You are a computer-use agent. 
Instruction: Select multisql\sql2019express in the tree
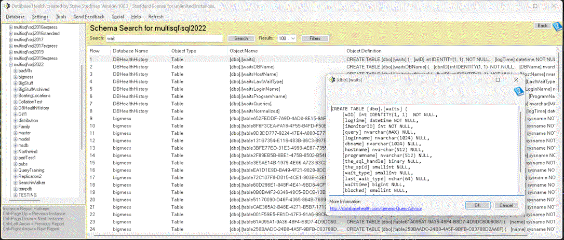(x=35, y=58)
